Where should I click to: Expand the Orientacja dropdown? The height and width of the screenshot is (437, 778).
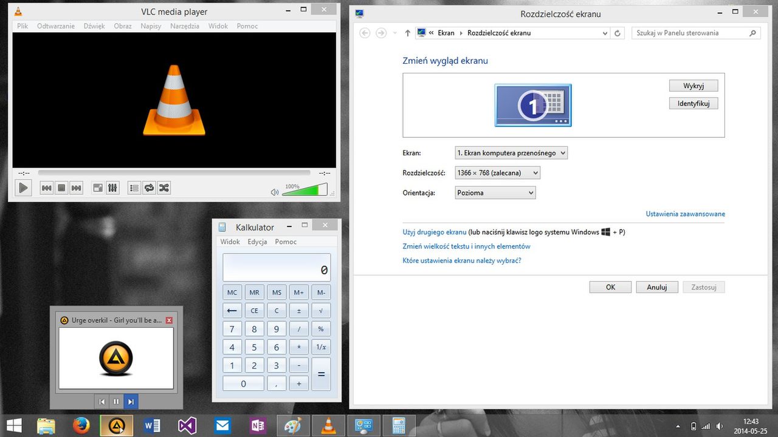(x=495, y=192)
